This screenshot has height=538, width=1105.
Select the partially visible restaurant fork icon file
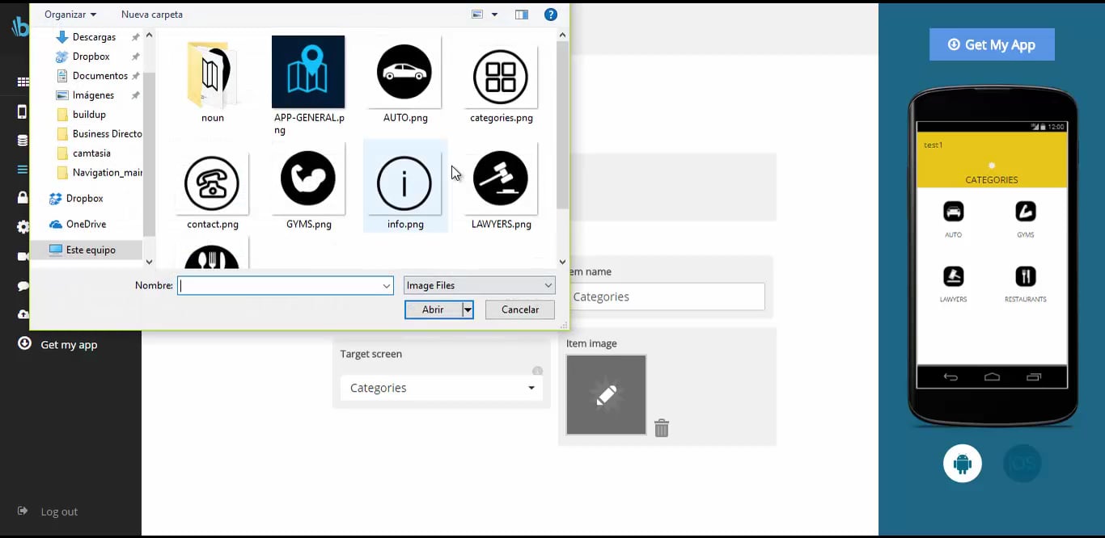click(212, 254)
